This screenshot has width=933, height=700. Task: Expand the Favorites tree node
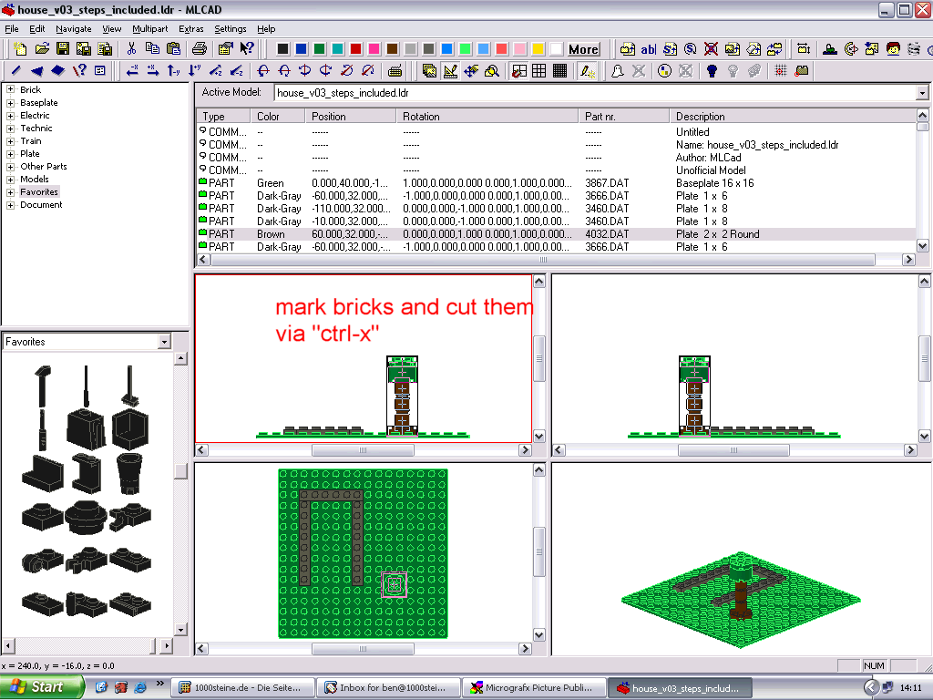tap(10, 192)
